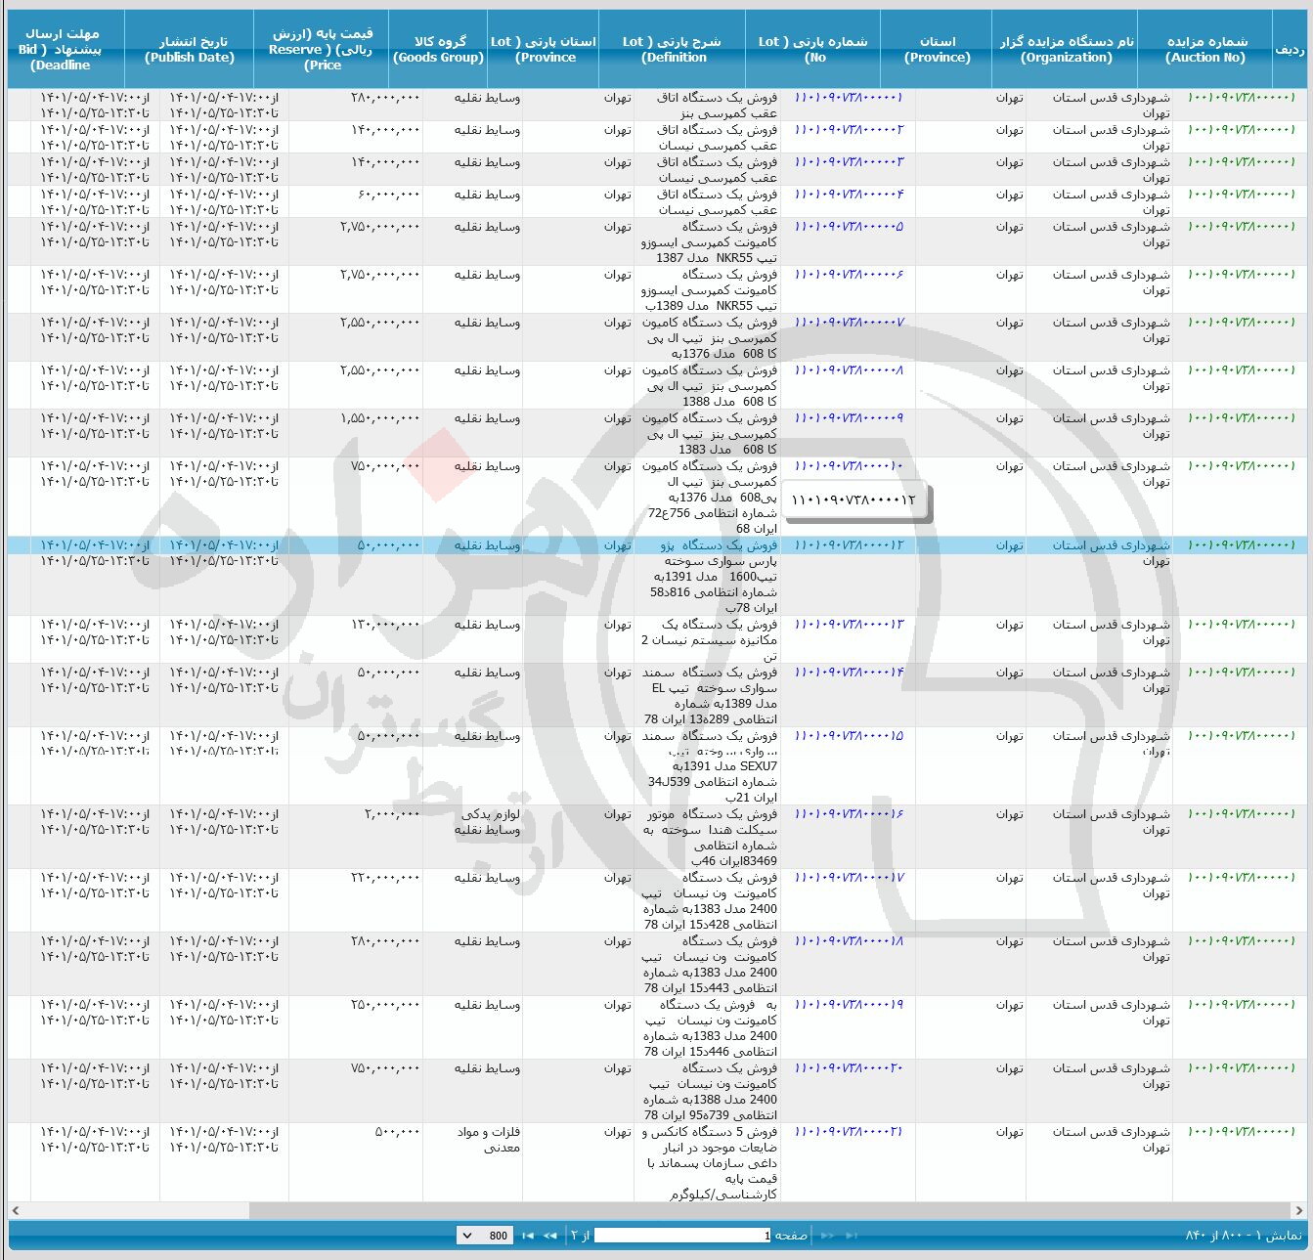The image size is (1313, 1260).
Task: Sort by Goods Group column header
Action: coord(438,49)
